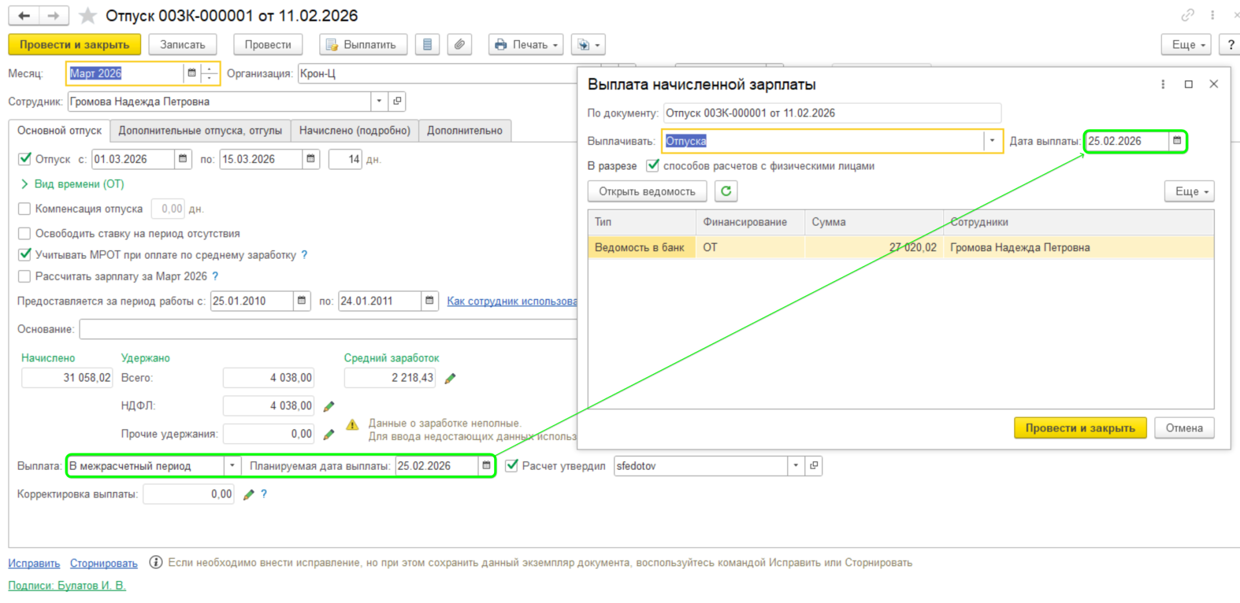The image size is (1240, 603).
Task: Switch to Начислено (подробно) tab
Action: pos(354,130)
